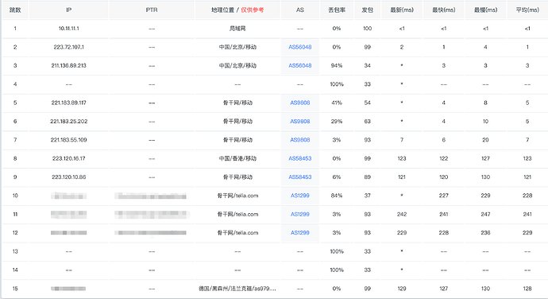Image resolution: width=548 pixels, height=299 pixels.
Task: Click 100% packet loss in hop 14
Action: pos(337,270)
